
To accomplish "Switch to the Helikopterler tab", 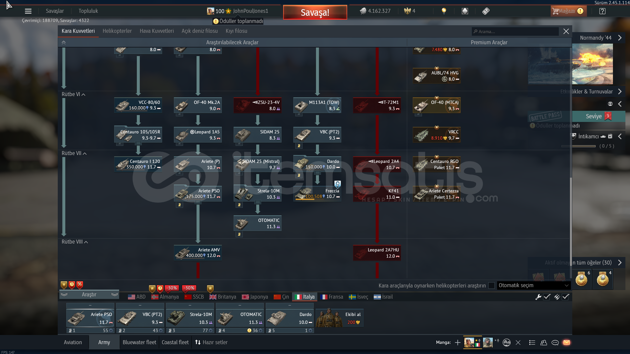I will coord(117,31).
